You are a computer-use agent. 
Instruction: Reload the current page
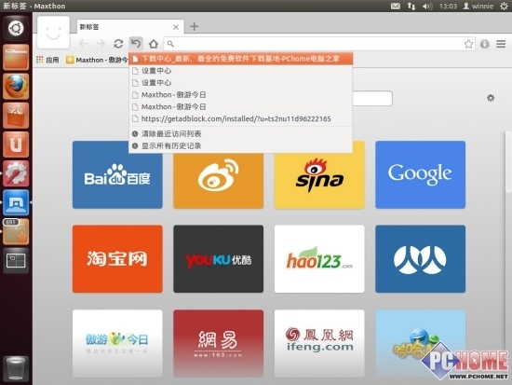click(118, 44)
